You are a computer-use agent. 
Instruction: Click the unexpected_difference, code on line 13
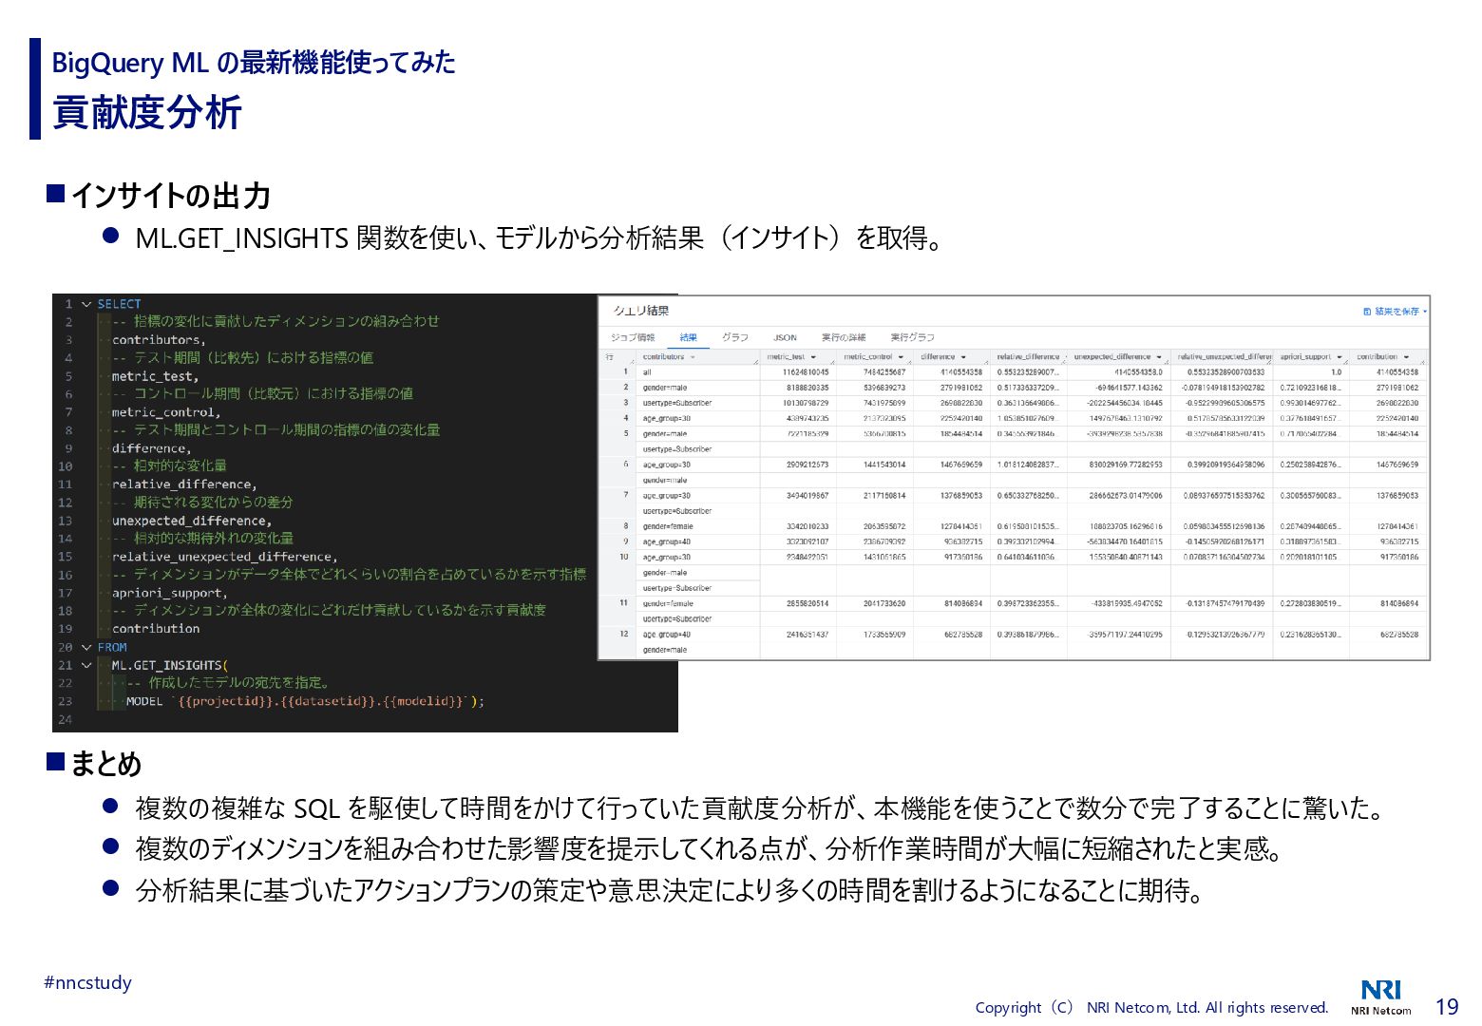pyautogui.click(x=192, y=521)
